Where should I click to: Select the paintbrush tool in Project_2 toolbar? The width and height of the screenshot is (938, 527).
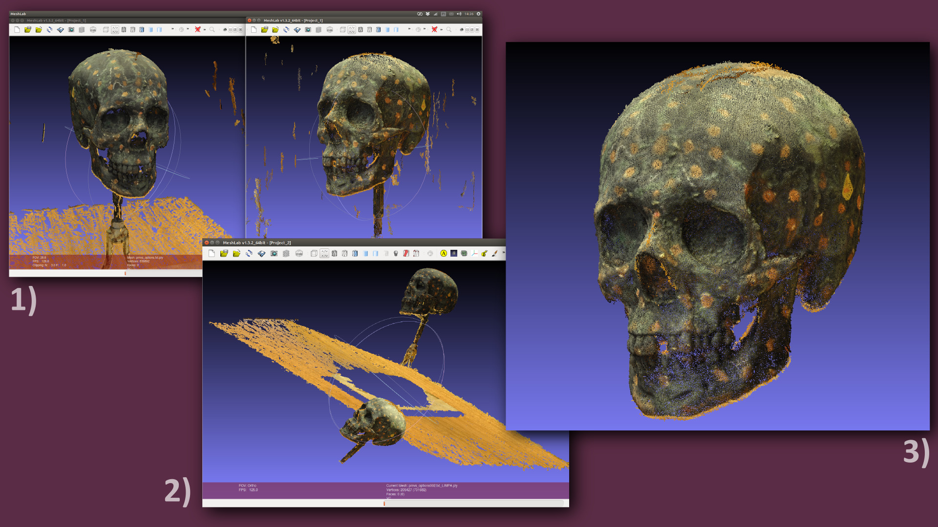point(494,253)
